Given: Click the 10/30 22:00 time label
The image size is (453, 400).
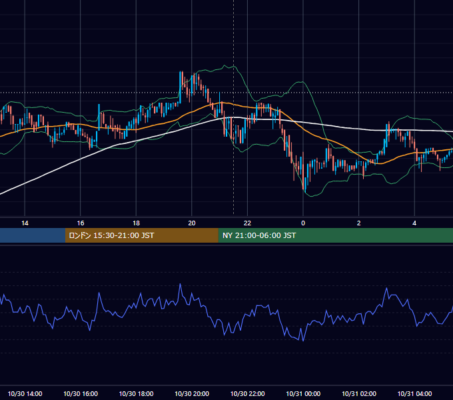Looking at the screenshot, I should coord(247,393).
